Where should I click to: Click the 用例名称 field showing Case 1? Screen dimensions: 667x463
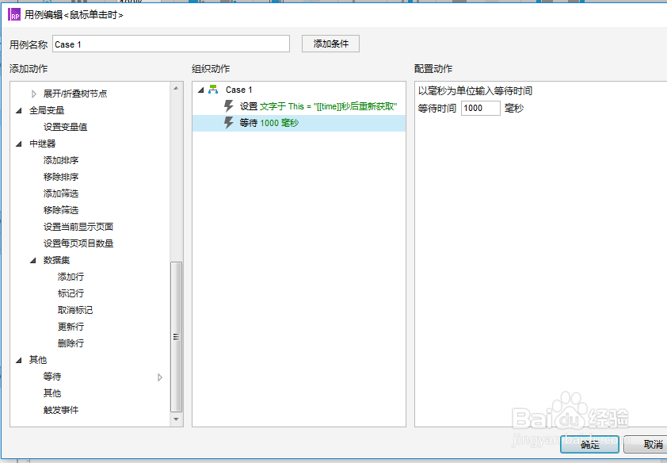[171, 44]
